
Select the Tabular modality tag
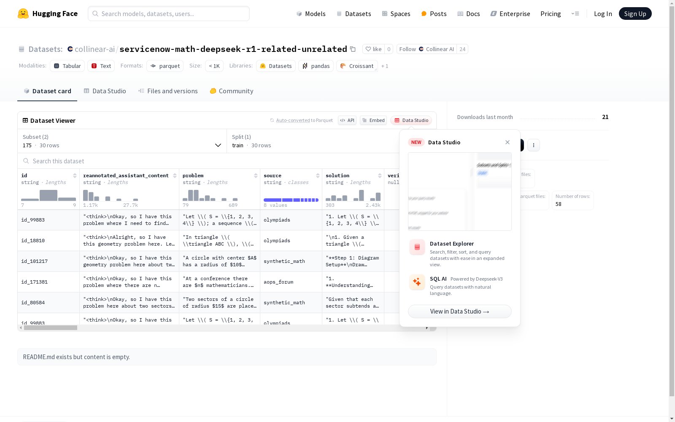(x=67, y=66)
